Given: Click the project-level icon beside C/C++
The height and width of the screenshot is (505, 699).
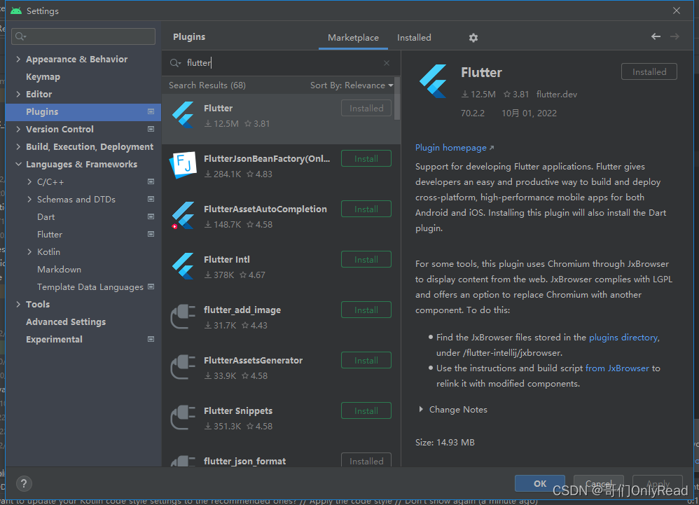Looking at the screenshot, I should click(x=151, y=181).
